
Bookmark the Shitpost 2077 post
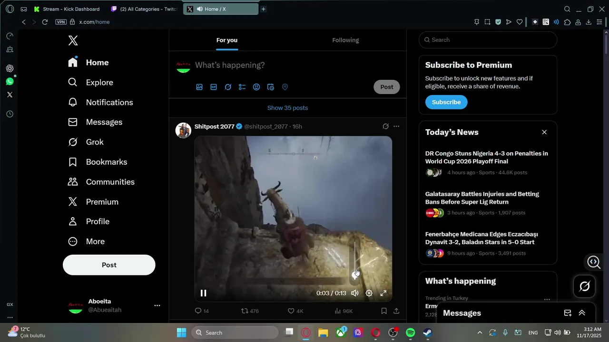click(x=384, y=311)
